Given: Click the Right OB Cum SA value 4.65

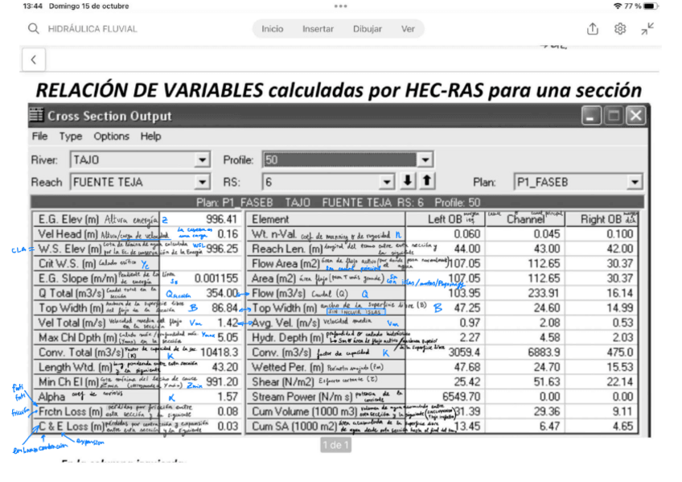Looking at the screenshot, I should (x=622, y=426).
